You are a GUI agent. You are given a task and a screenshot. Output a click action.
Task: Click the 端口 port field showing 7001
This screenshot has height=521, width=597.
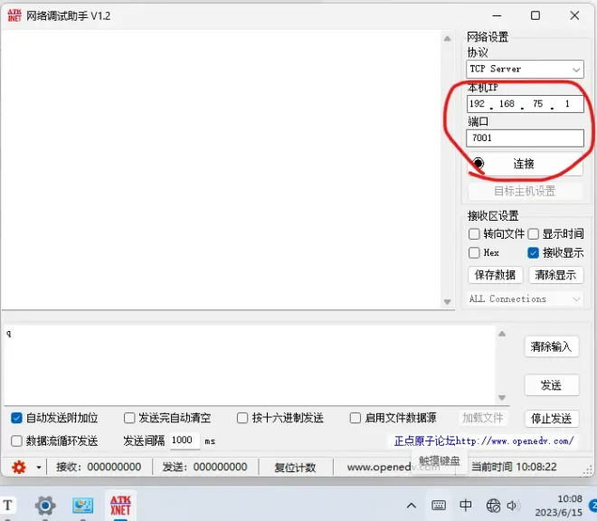pyautogui.click(x=525, y=138)
